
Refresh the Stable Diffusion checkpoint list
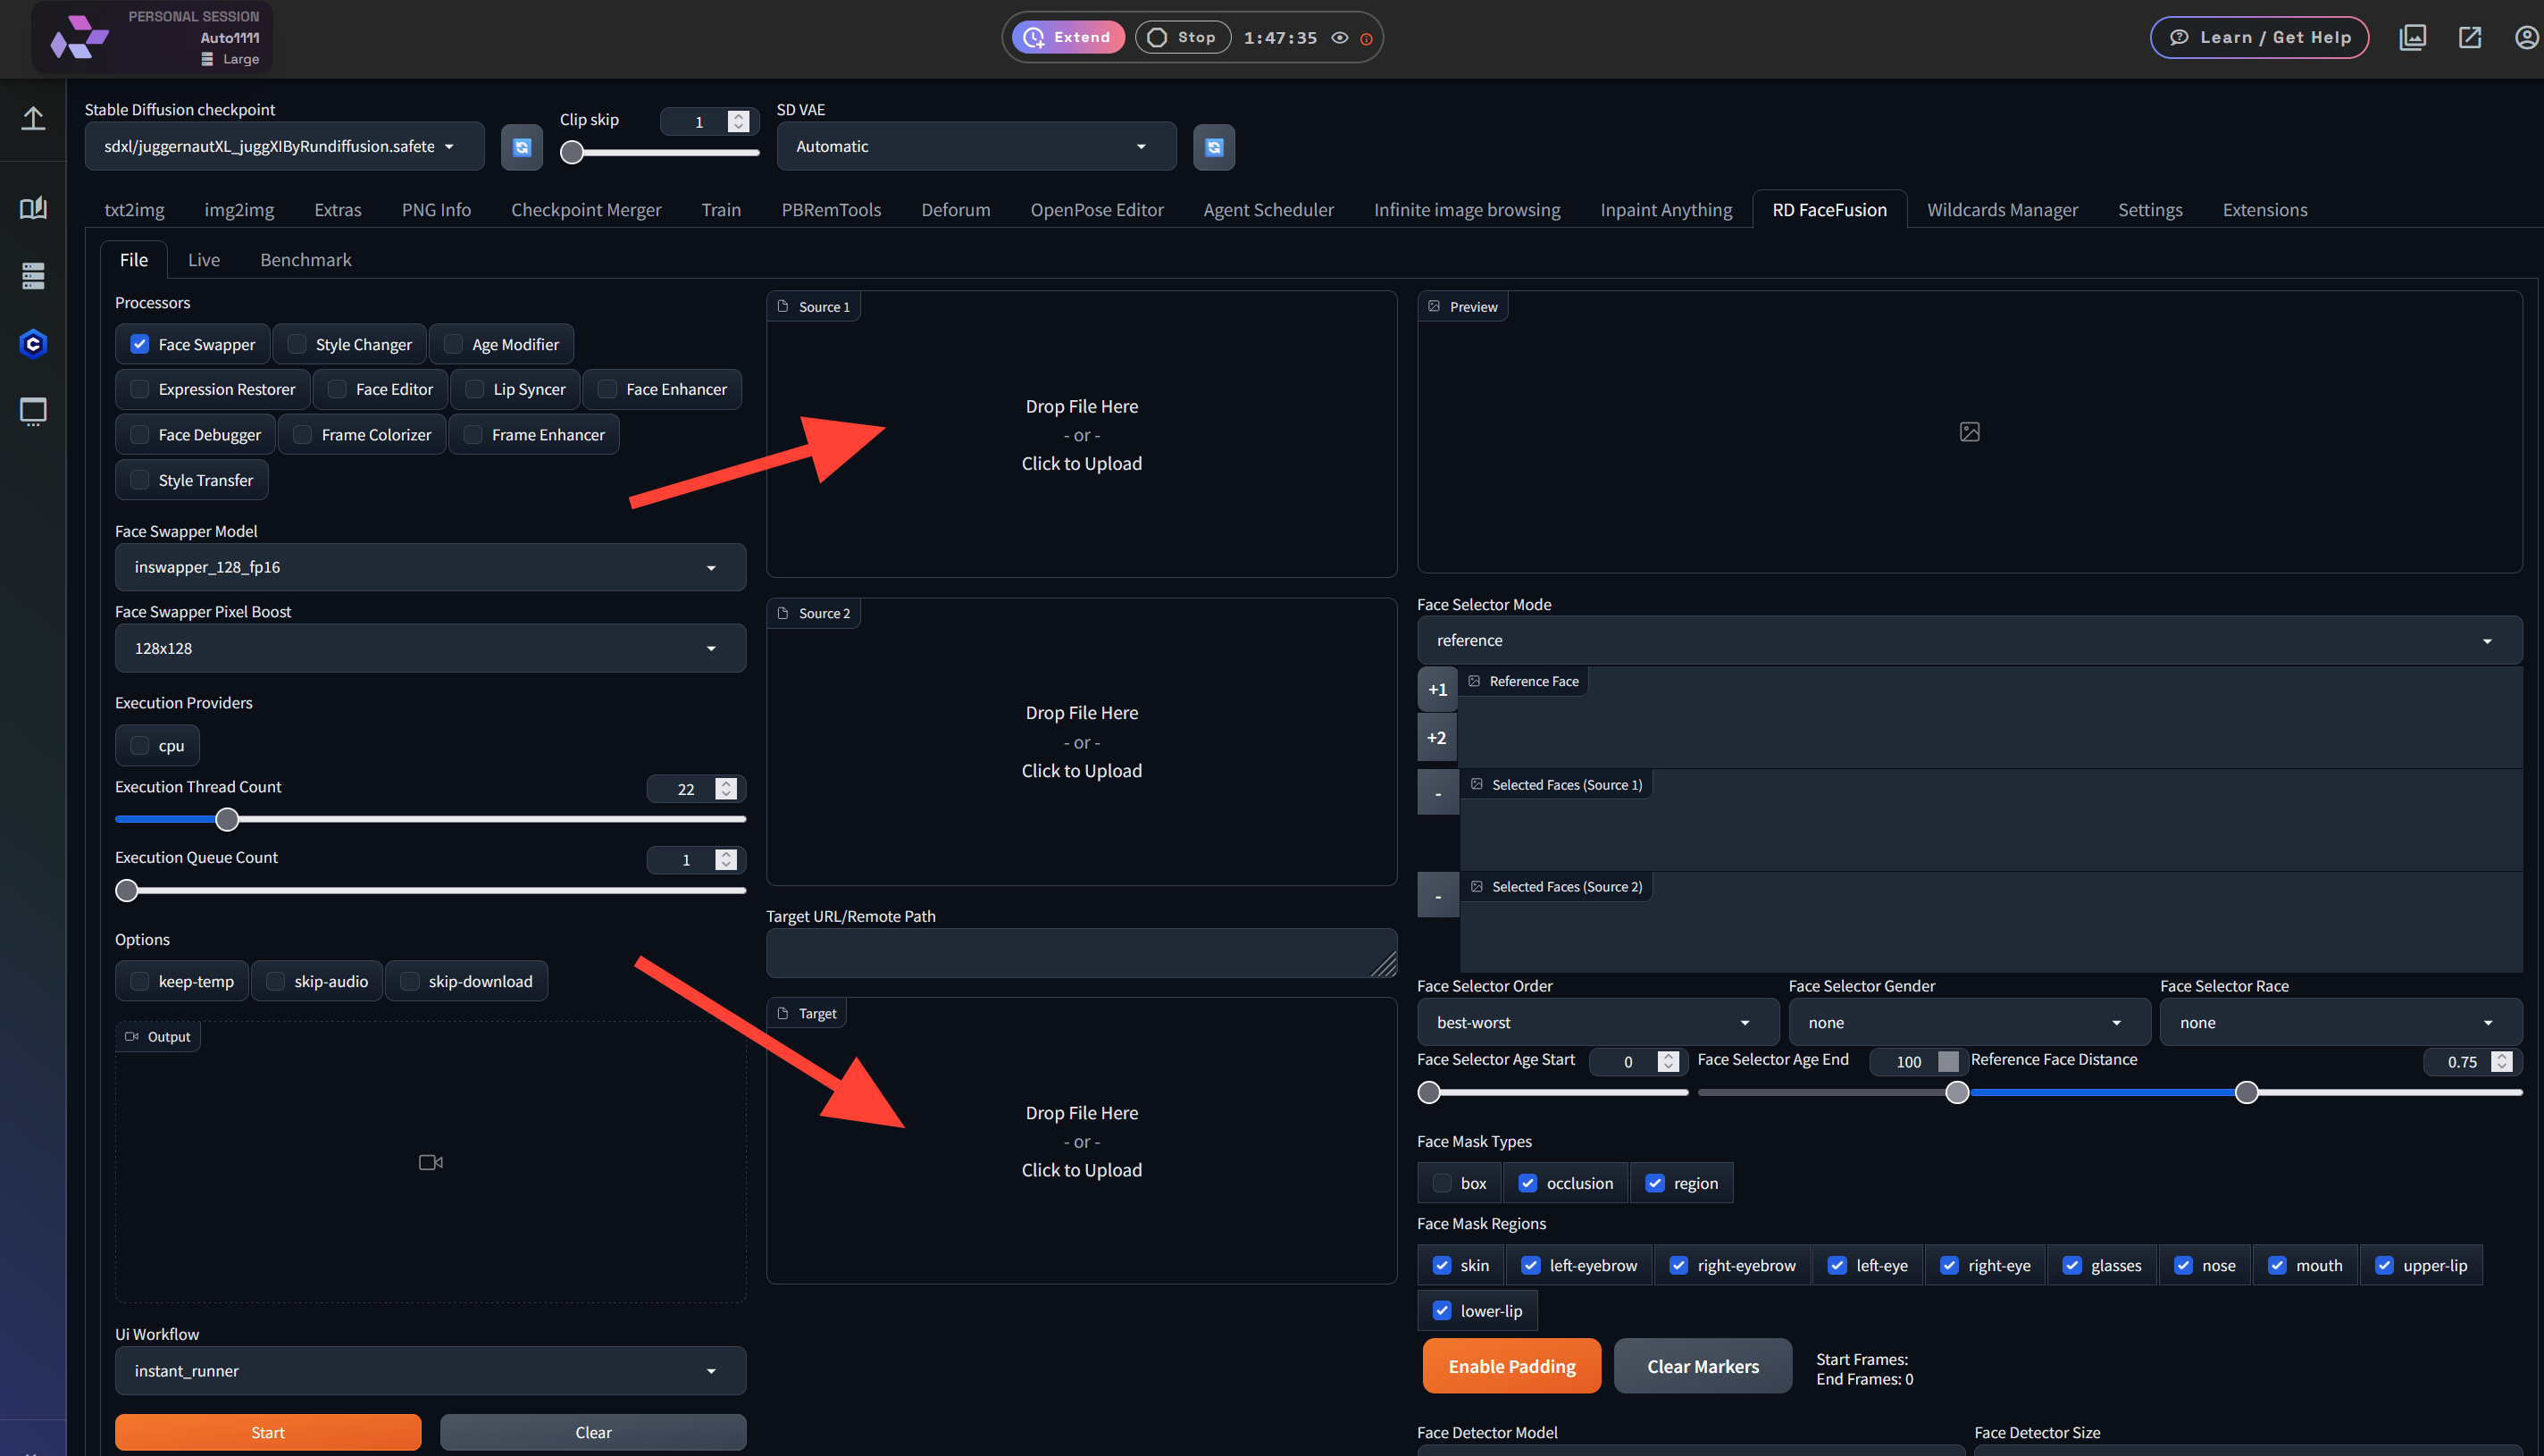(521, 146)
